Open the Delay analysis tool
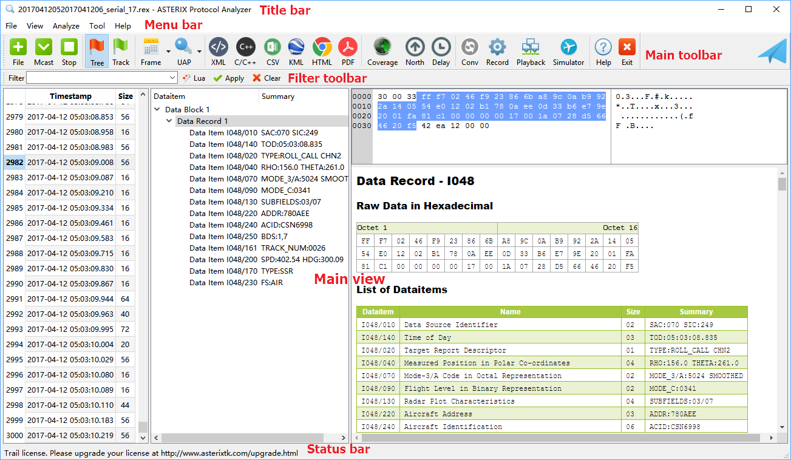 pyautogui.click(x=441, y=52)
